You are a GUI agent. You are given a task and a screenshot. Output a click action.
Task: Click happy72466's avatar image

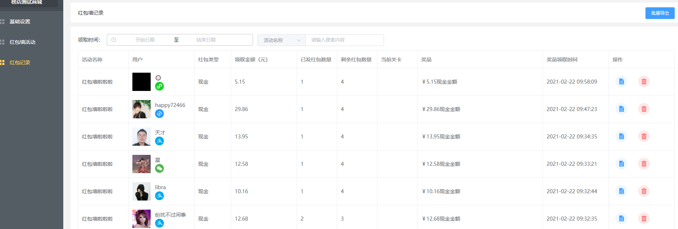point(142,109)
